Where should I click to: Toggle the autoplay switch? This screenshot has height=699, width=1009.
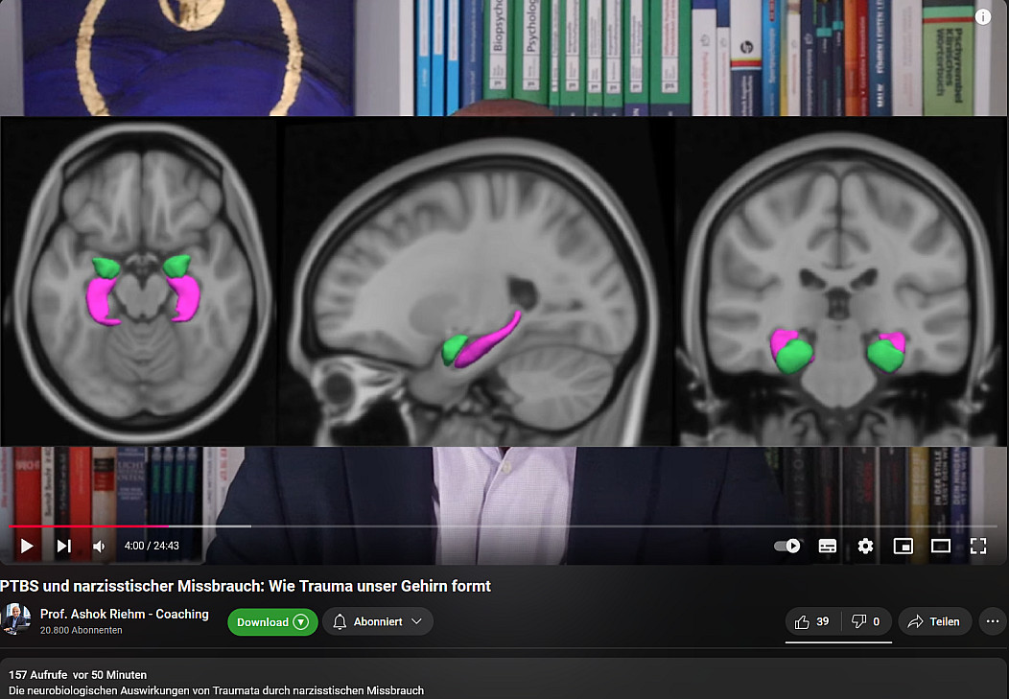787,546
